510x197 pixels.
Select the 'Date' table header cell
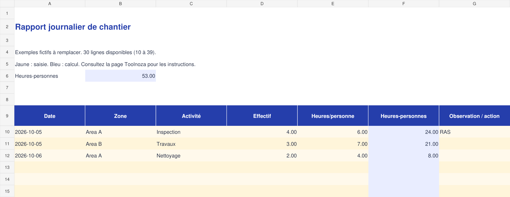[50, 116]
